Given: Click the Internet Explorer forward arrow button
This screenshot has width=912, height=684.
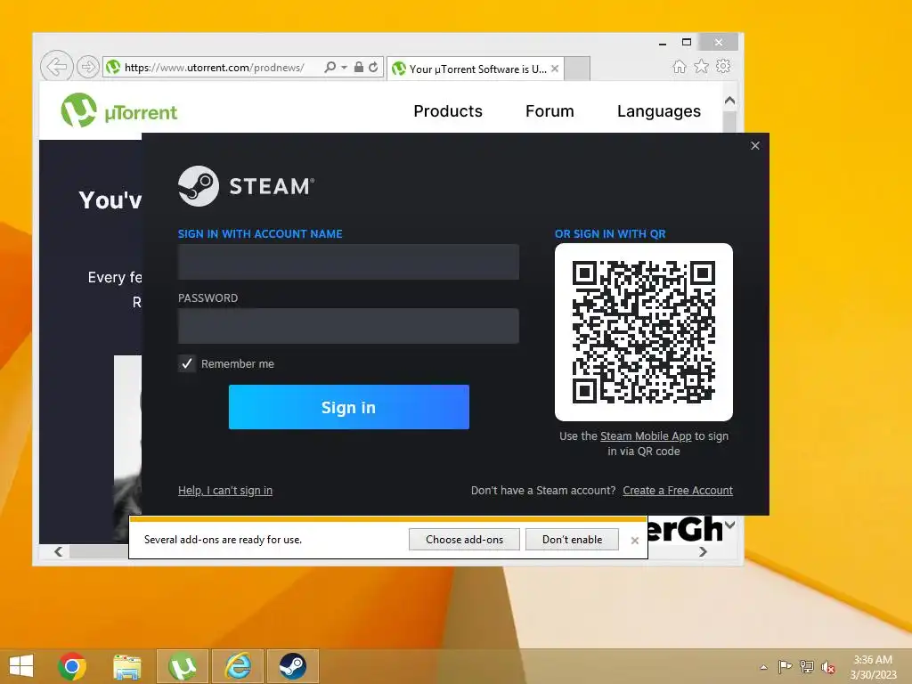Looking at the screenshot, I should click(88, 67).
